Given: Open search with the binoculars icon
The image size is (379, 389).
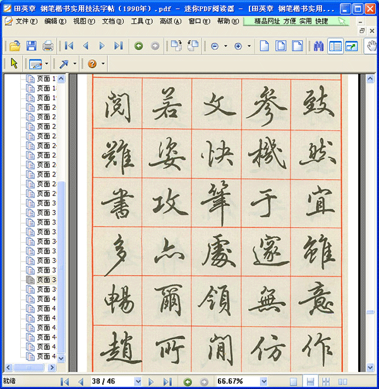Looking at the screenshot, I should click(318, 46).
